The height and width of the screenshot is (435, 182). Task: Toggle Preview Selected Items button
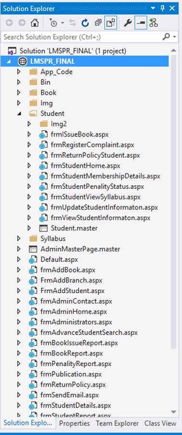pos(141,23)
